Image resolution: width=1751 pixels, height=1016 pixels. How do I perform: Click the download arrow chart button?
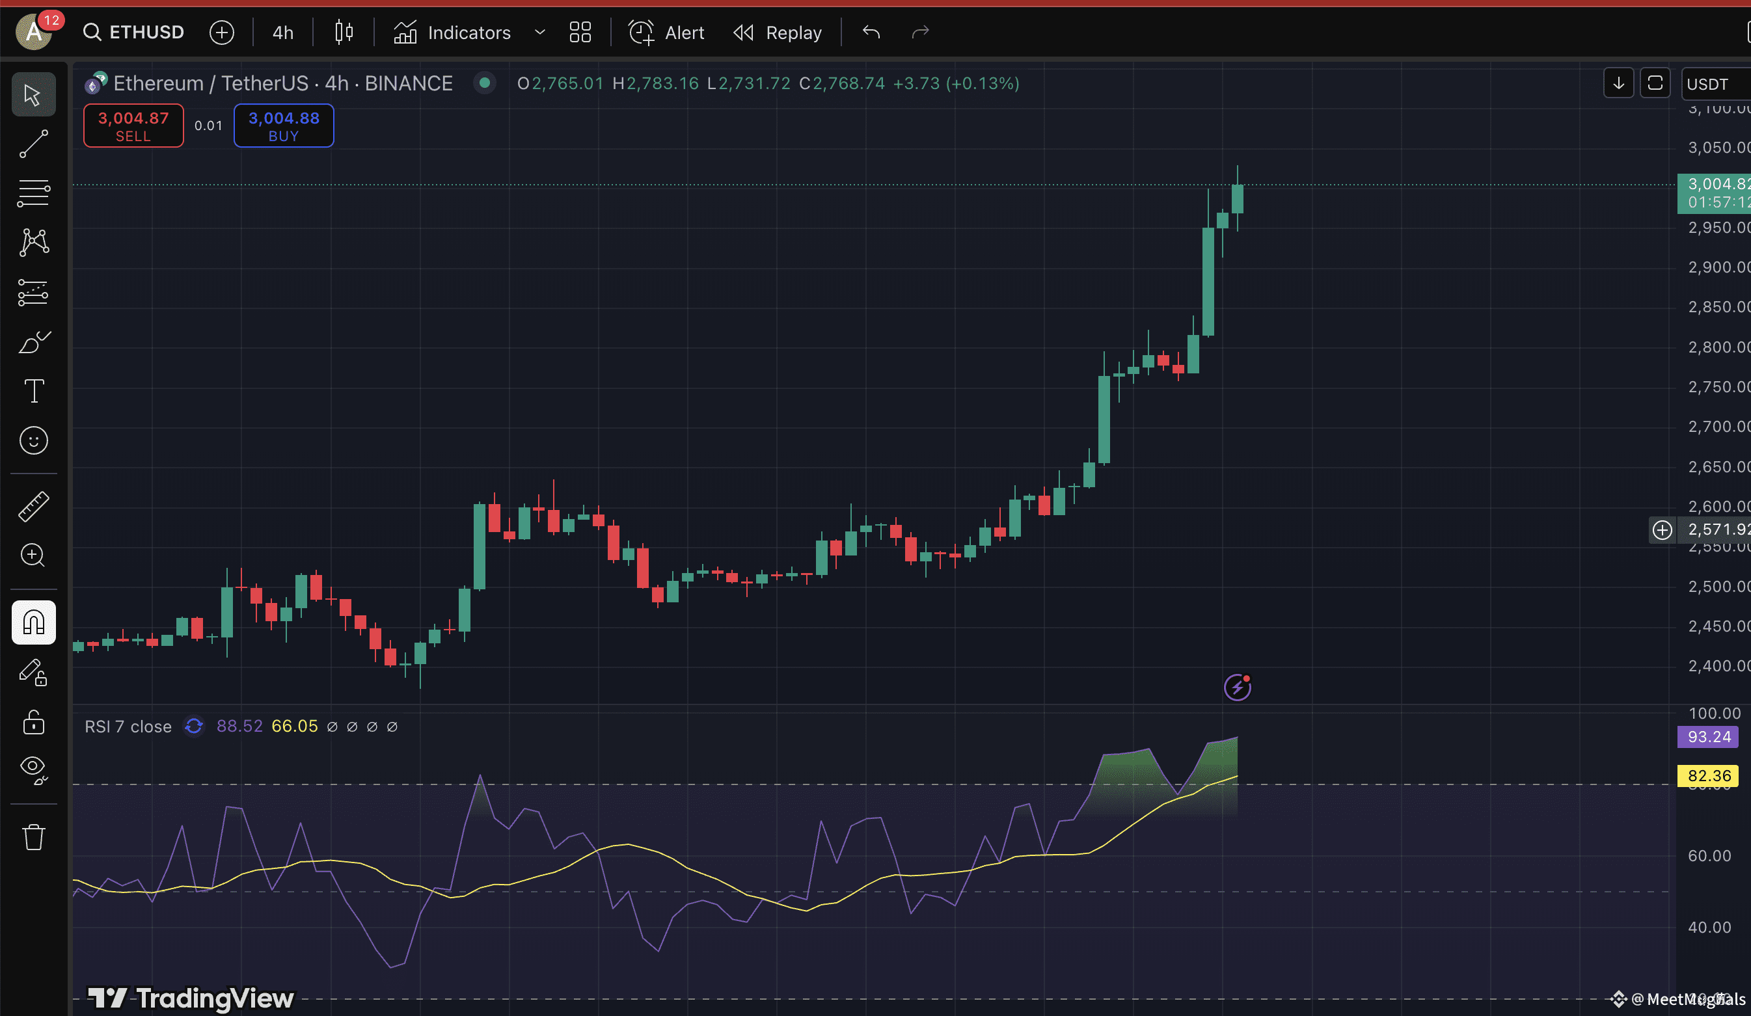pos(1618,83)
